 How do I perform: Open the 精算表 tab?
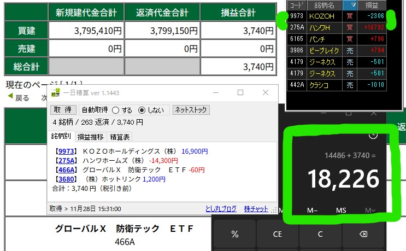coord(120,137)
